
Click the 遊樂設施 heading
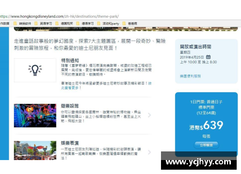[70, 106]
